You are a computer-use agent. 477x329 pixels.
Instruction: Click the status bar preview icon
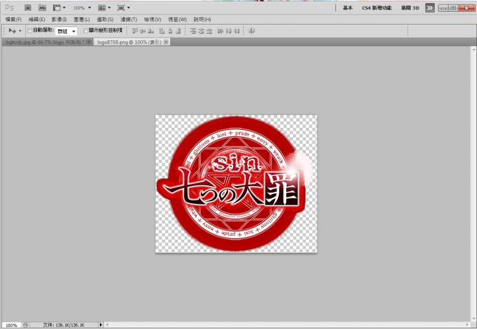point(26,325)
